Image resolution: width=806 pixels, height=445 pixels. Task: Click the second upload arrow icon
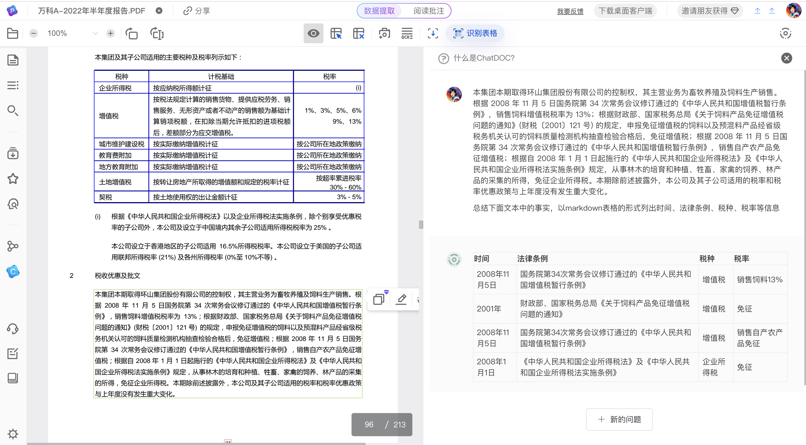[772, 11]
